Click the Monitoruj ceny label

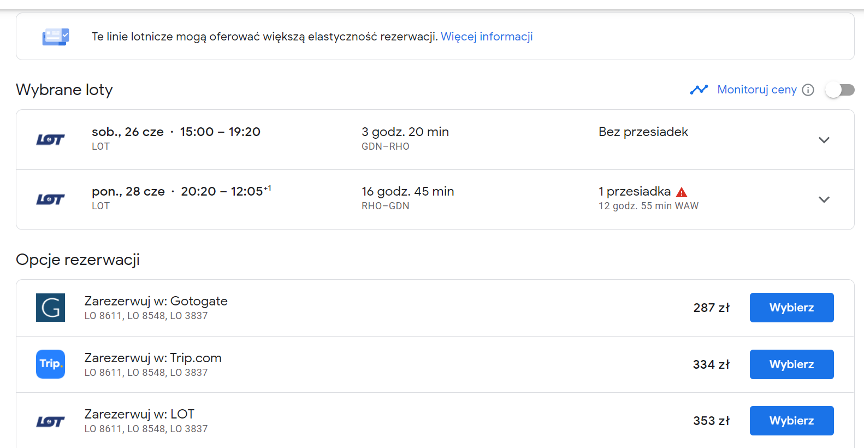click(x=757, y=90)
